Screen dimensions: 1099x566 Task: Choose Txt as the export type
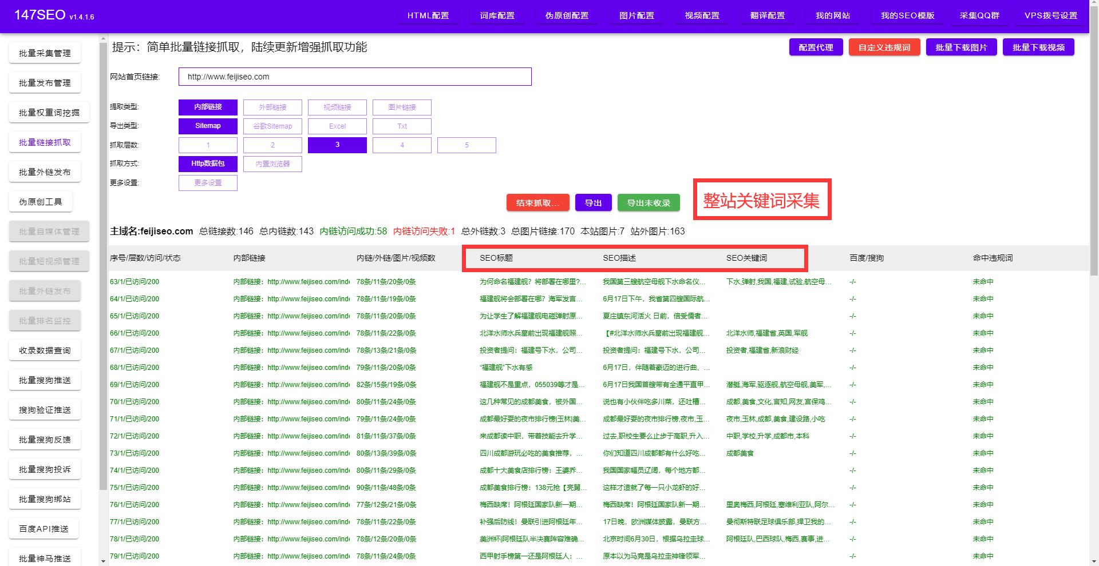click(x=402, y=126)
